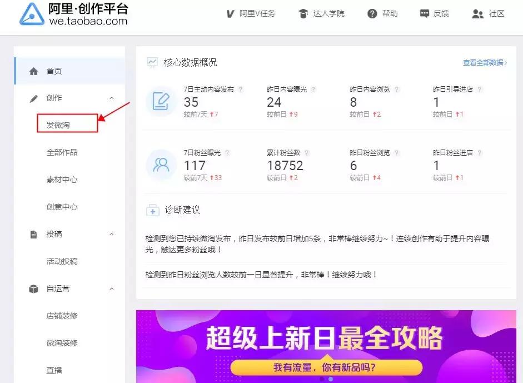The image size is (523, 383).
Task: Click the 反馈 speech bubble icon
Action: 425,13
